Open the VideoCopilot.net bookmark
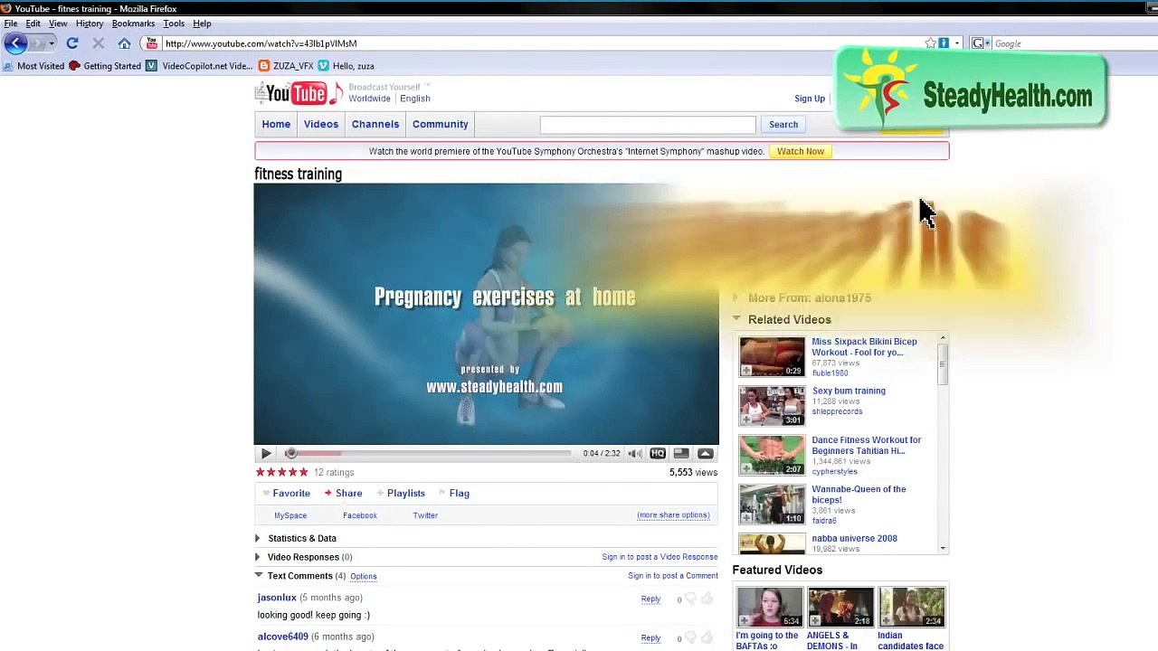Viewport: 1158px width, 651px height. tap(199, 66)
